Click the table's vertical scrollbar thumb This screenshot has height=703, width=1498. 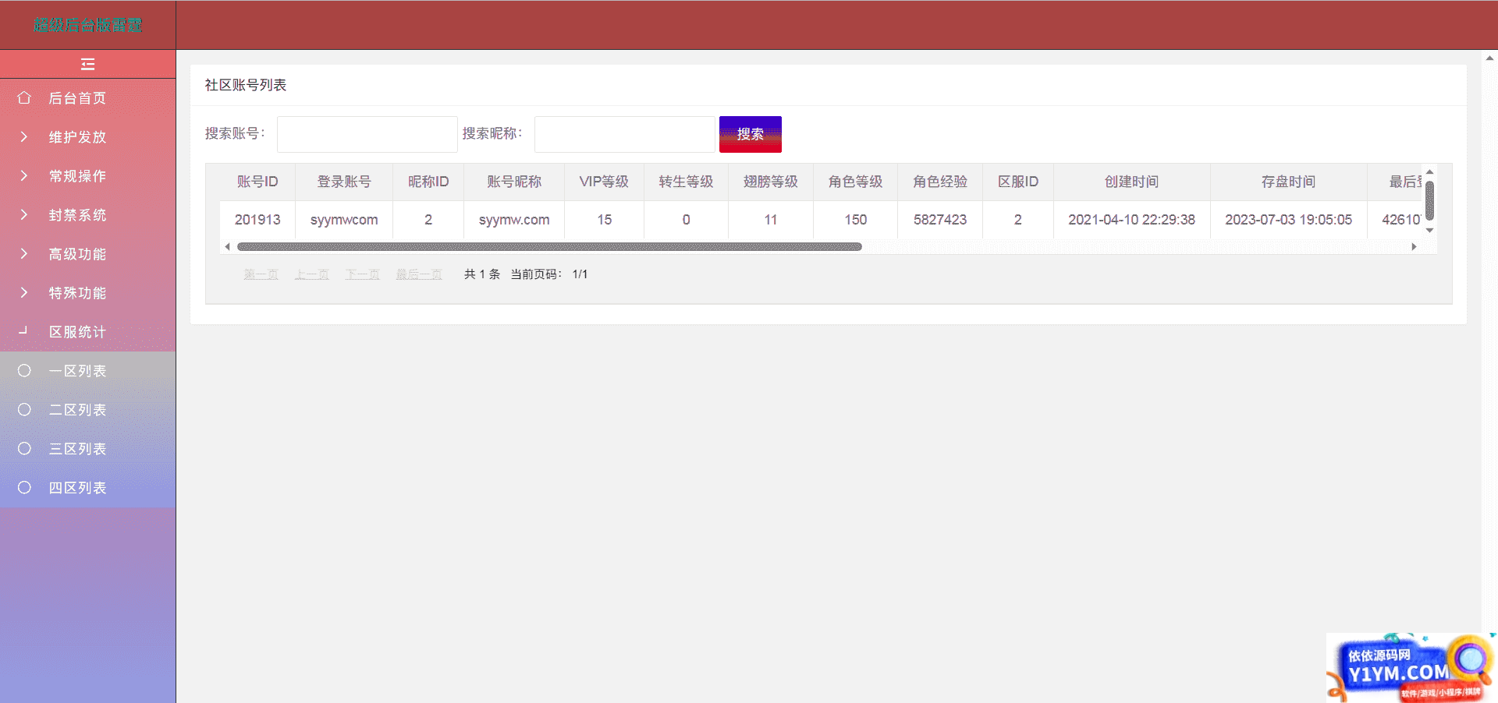[1429, 200]
